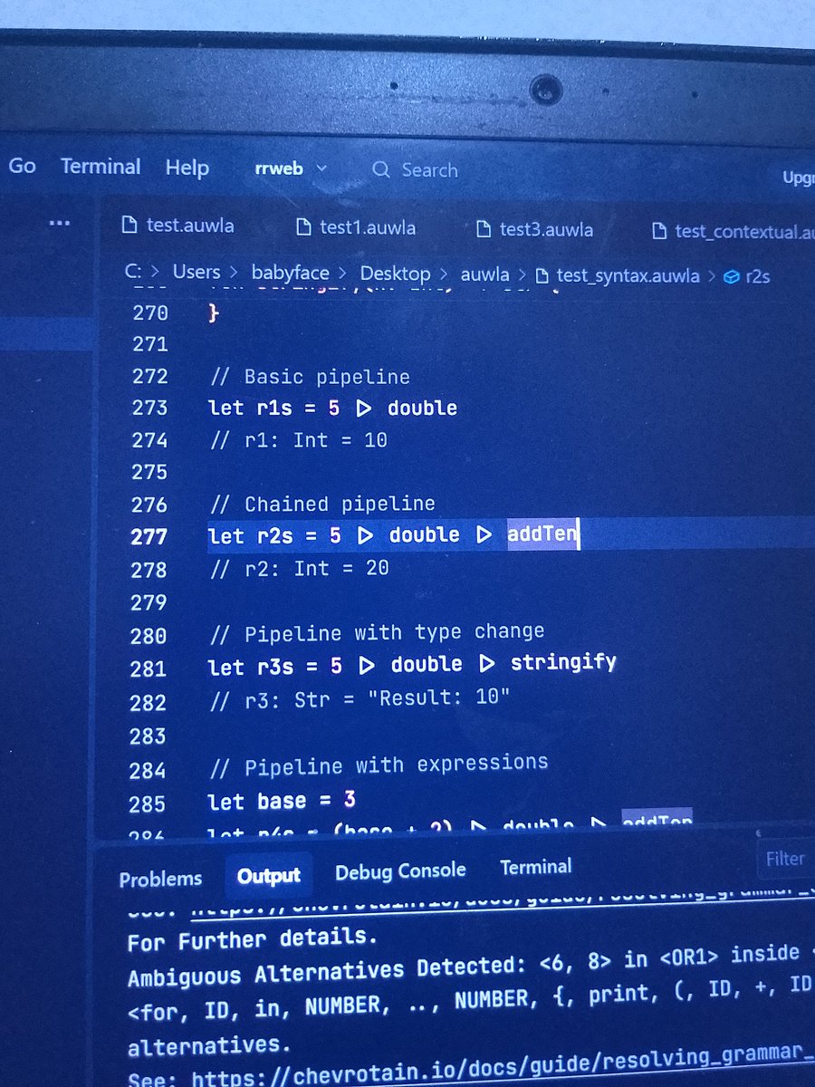Click 'For Further details.' output line

click(252, 938)
